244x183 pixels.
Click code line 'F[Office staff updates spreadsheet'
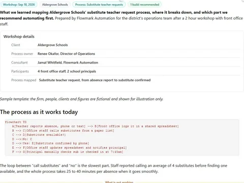click(x=69, y=147)
